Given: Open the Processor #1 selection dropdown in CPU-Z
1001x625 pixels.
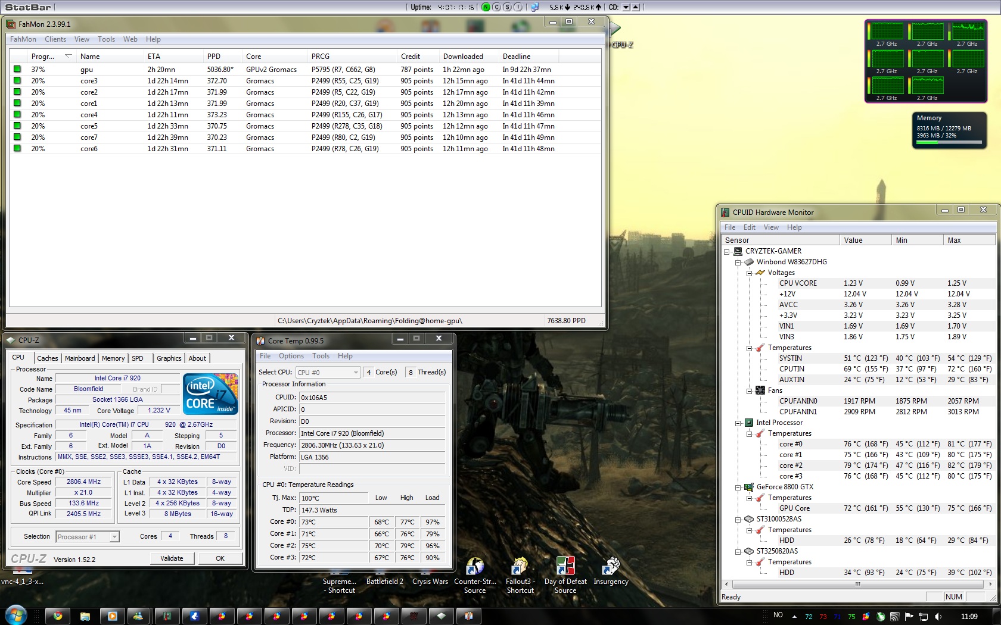Looking at the screenshot, I should tap(88, 537).
